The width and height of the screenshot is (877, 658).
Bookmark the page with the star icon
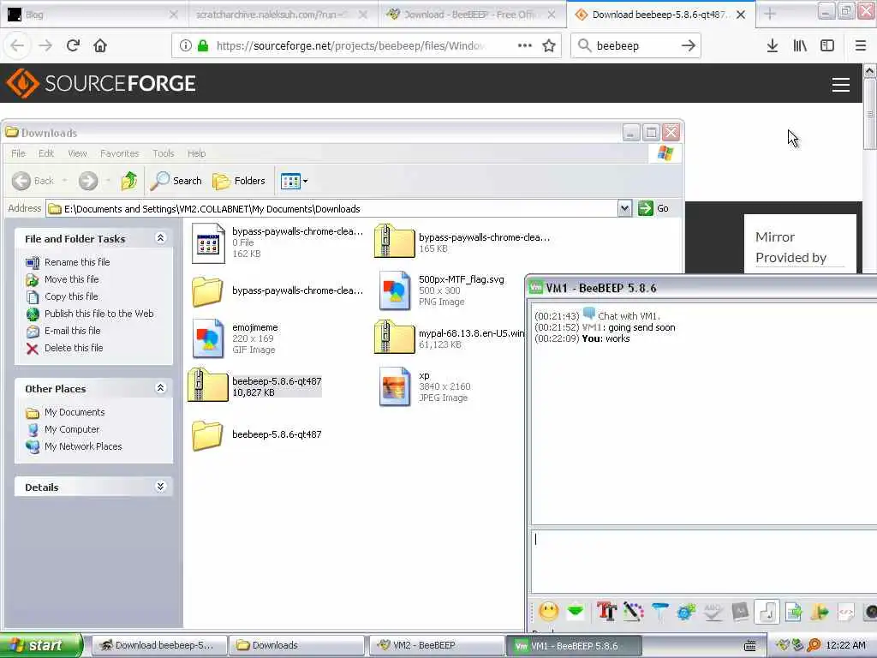tap(549, 45)
